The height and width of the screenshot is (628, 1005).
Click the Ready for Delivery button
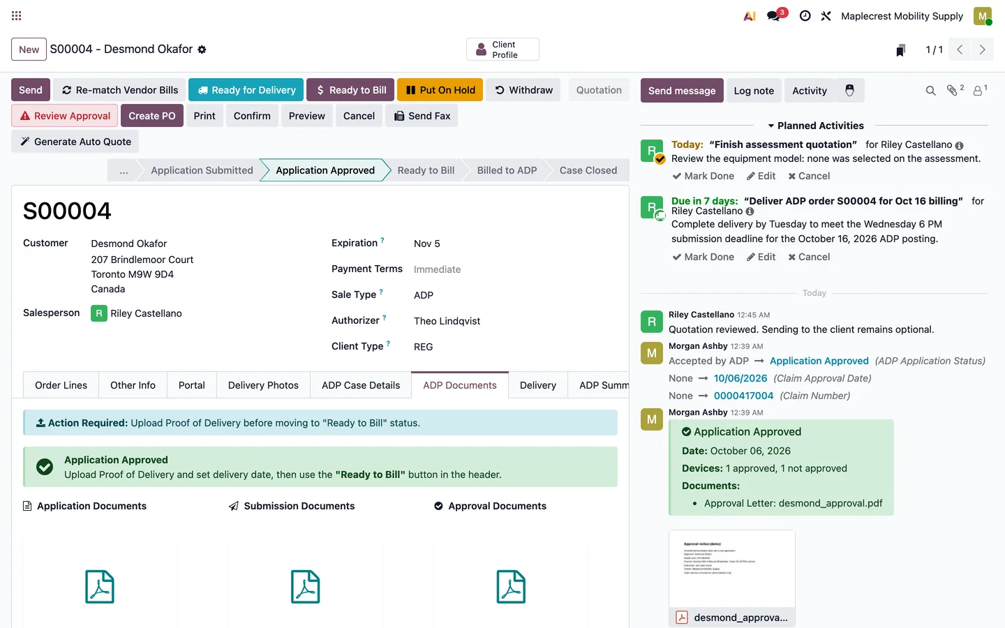point(246,90)
